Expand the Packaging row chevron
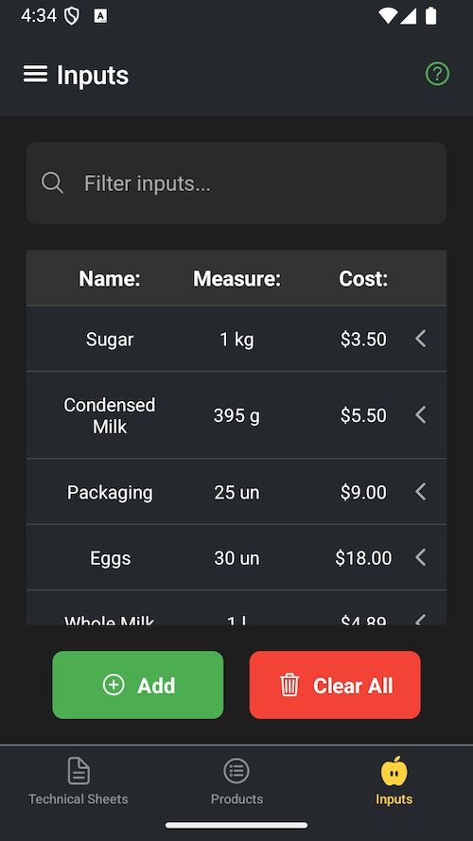This screenshot has height=841, width=473. tap(421, 491)
